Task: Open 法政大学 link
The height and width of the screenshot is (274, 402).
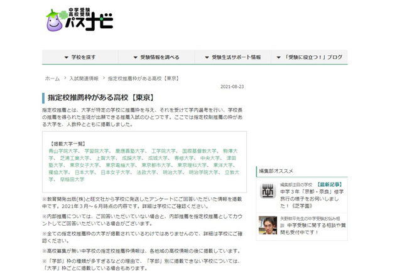Action: click(x=146, y=172)
